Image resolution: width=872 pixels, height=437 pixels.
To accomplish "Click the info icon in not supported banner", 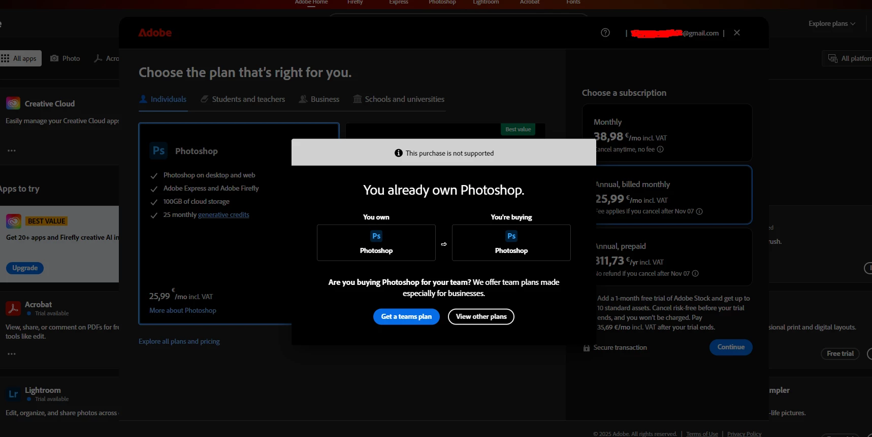I will [399, 153].
